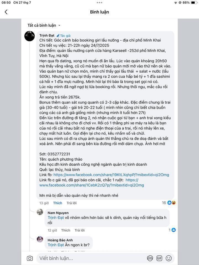This screenshot has width=199, height=265.
Task: Reply to Trịnh Đạt's comment via Trả lời
Action: pyautogui.click(x=71, y=203)
